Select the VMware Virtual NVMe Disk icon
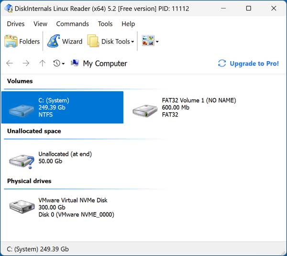 tap(22, 206)
